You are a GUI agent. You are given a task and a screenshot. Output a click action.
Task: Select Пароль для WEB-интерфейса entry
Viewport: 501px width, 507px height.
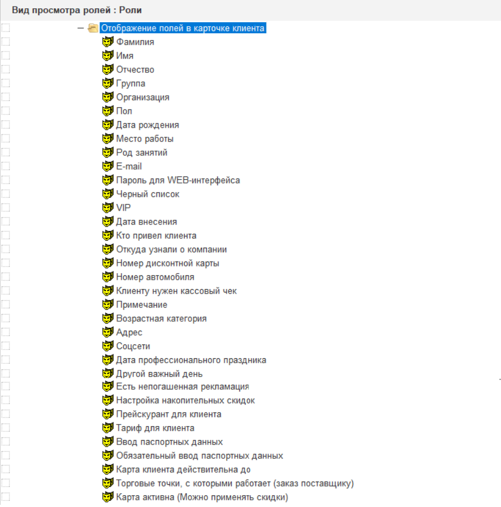pyautogui.click(x=178, y=180)
